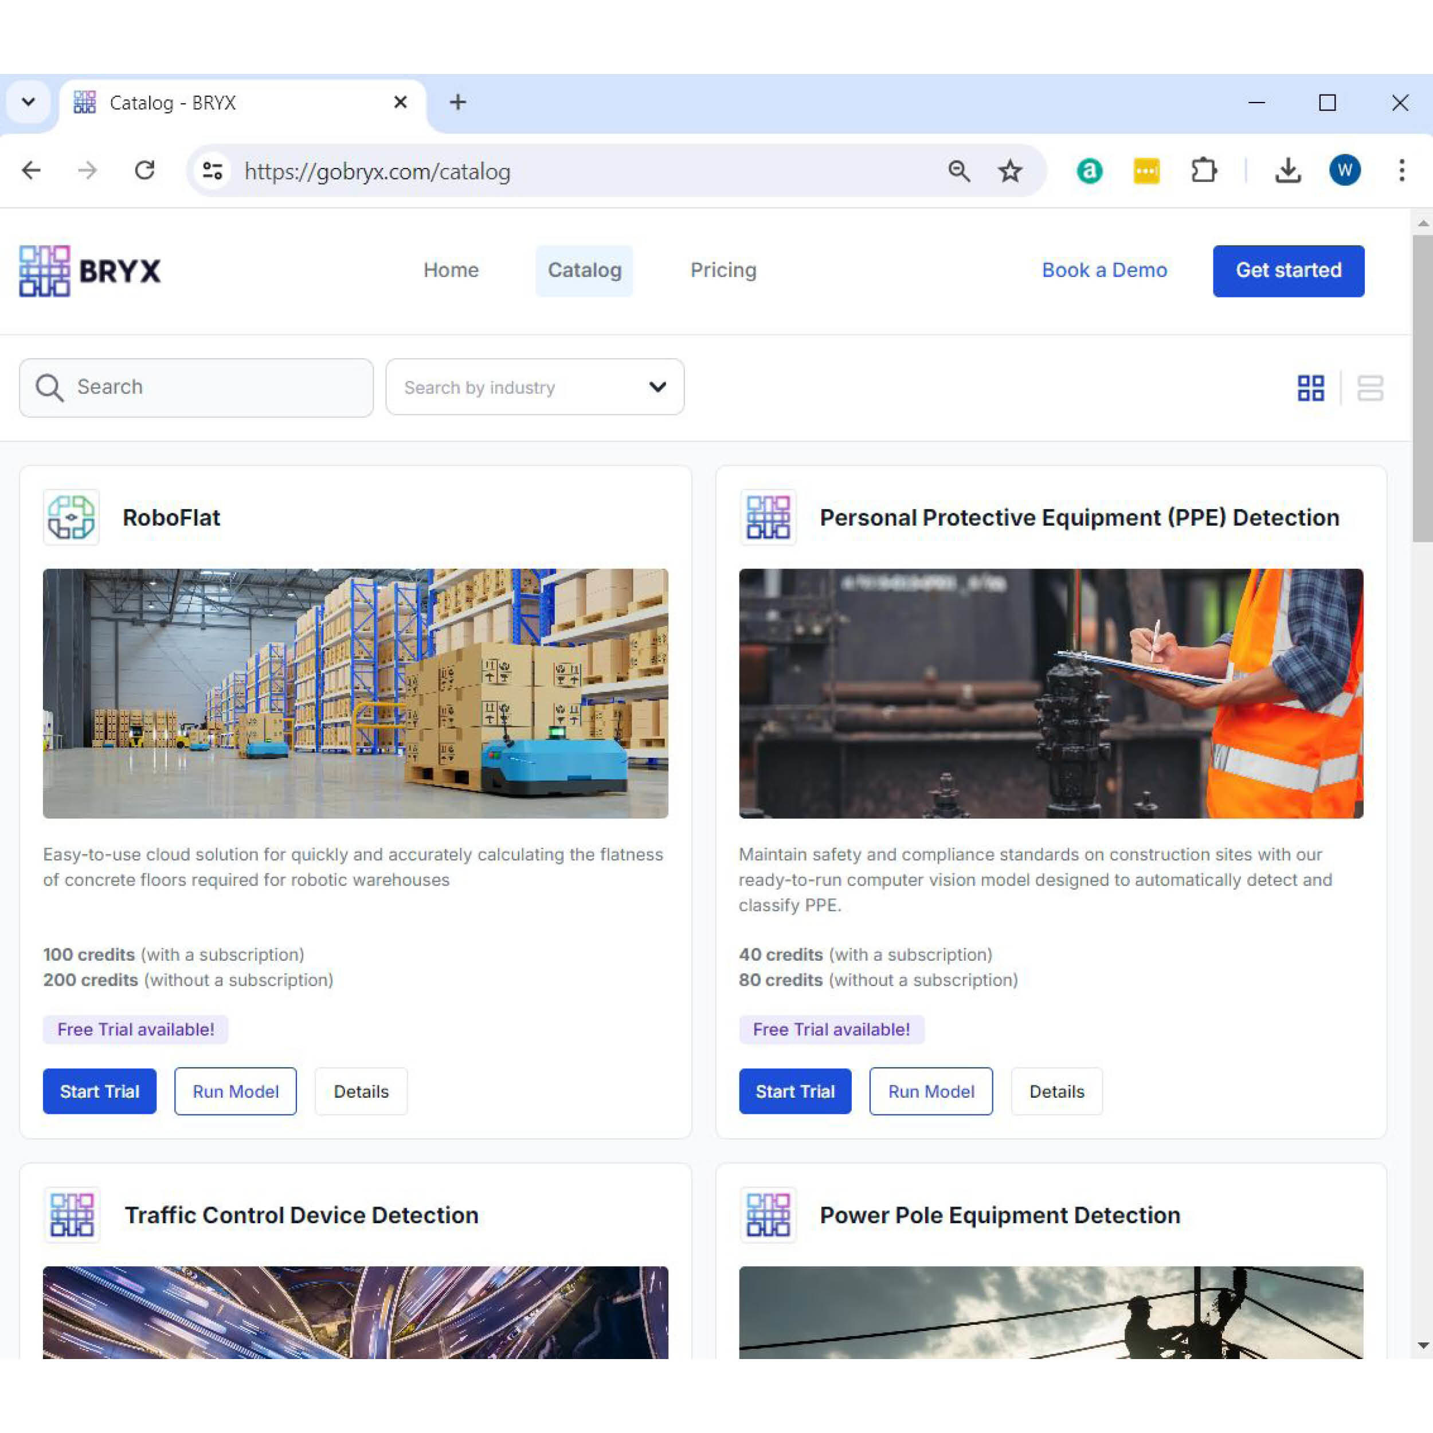Open the tab search dropdown arrow
1433x1433 pixels.
[x=28, y=101]
